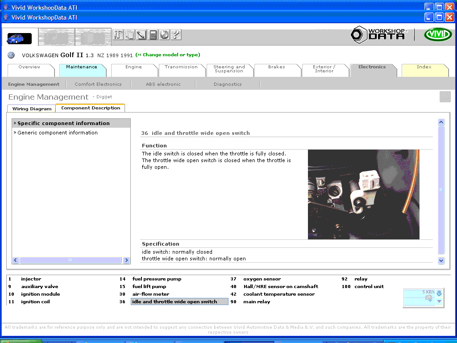Open the Brakes tab
Screen dimensions: 457x343
[x=276, y=67]
